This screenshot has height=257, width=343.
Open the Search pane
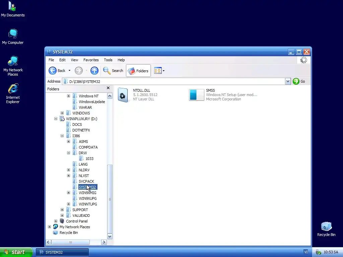point(113,71)
